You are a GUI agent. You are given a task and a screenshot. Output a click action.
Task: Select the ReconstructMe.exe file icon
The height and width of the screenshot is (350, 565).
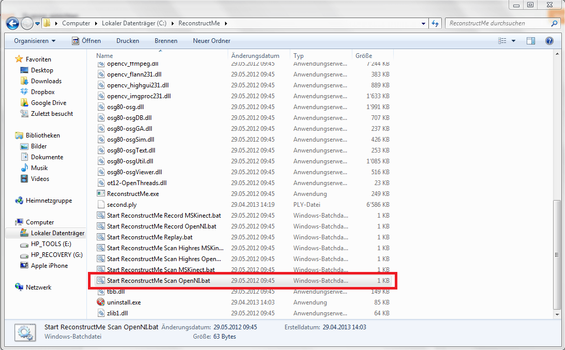[101, 194]
